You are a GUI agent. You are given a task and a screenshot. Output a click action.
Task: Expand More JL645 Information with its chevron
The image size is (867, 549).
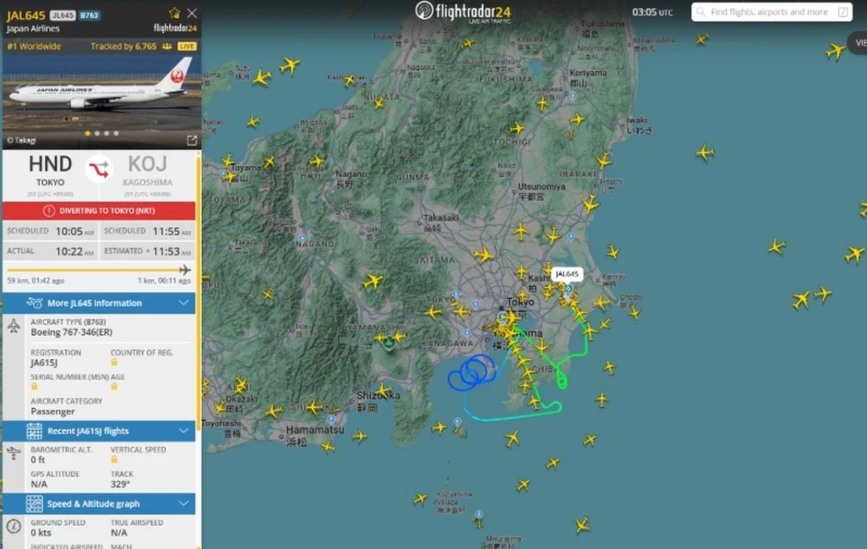184,303
